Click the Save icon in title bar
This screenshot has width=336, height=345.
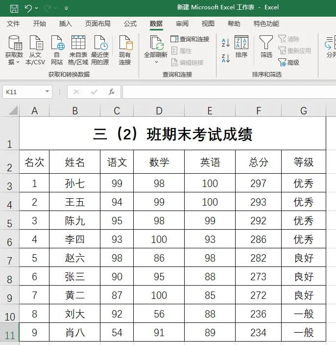[14, 8]
